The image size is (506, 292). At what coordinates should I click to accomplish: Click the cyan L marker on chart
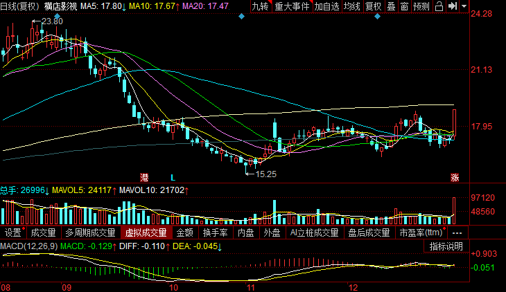[x=173, y=178]
